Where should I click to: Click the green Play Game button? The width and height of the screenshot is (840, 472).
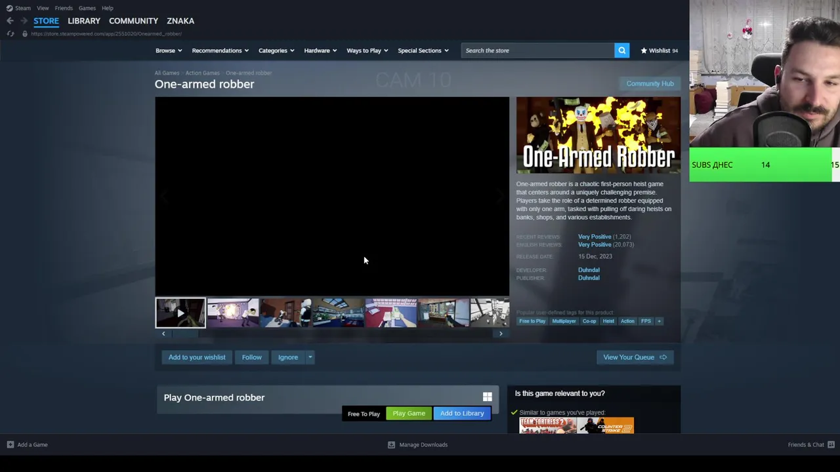pyautogui.click(x=409, y=413)
